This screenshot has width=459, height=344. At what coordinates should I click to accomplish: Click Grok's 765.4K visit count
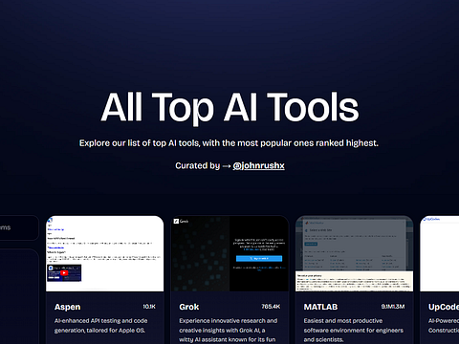[x=271, y=307]
